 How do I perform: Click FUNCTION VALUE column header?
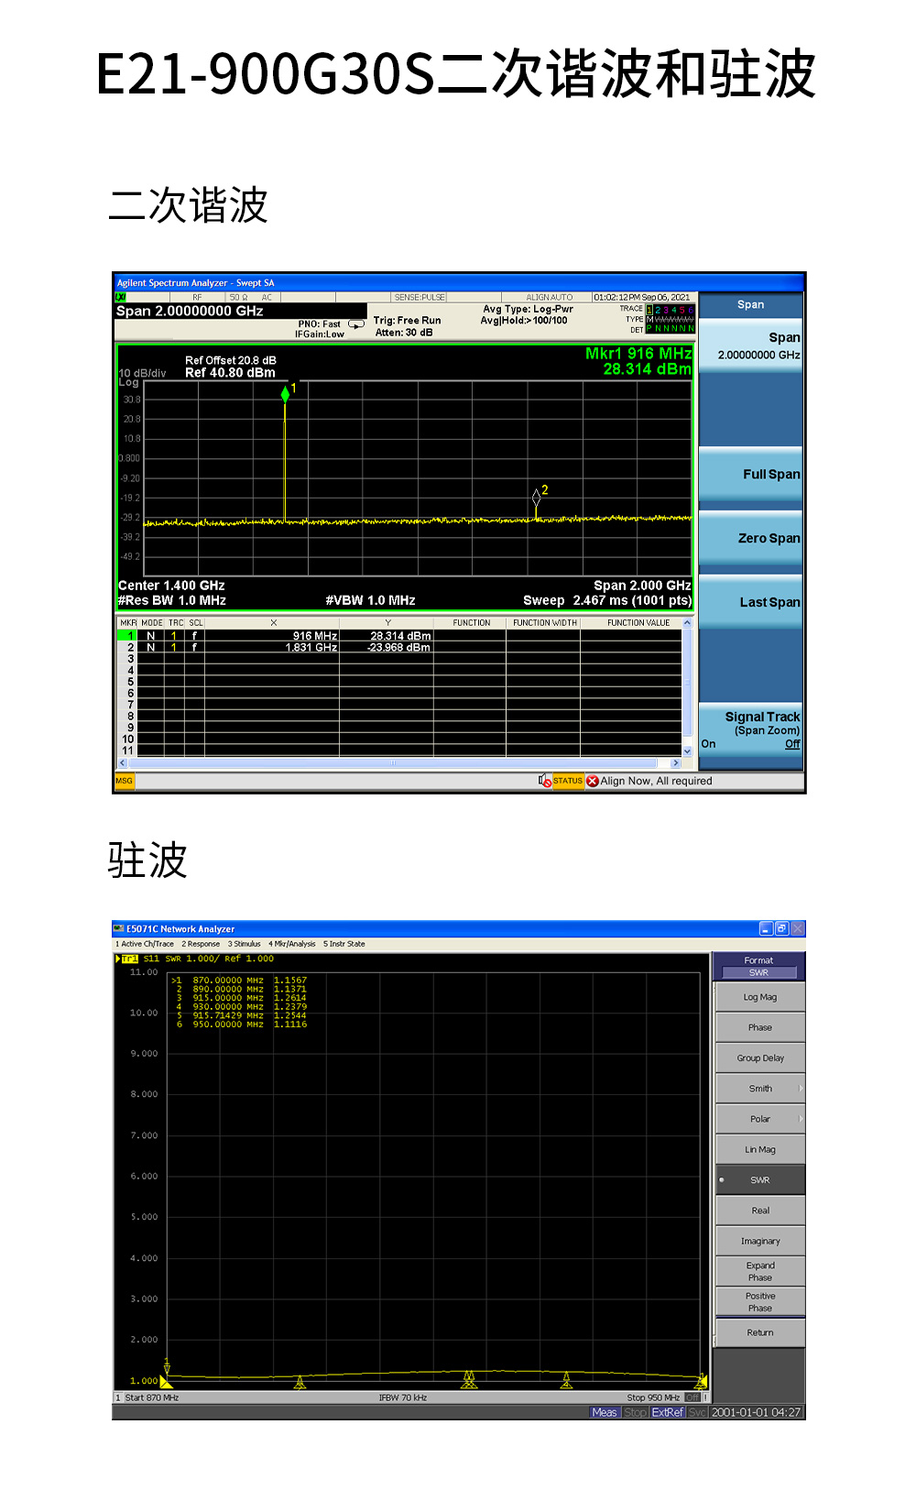pos(638,623)
